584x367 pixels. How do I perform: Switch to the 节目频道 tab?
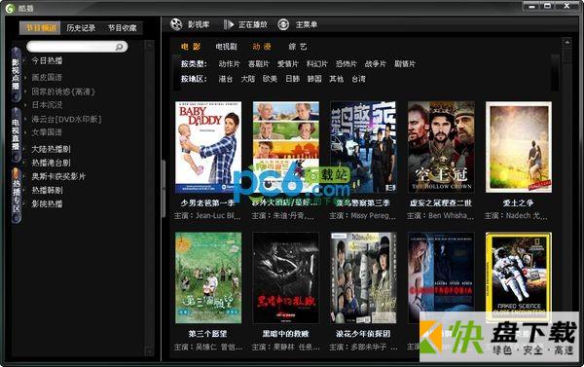[x=40, y=28]
